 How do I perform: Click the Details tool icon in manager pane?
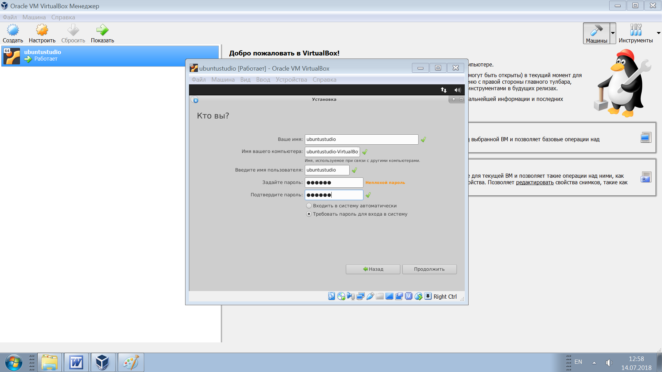[x=645, y=137]
